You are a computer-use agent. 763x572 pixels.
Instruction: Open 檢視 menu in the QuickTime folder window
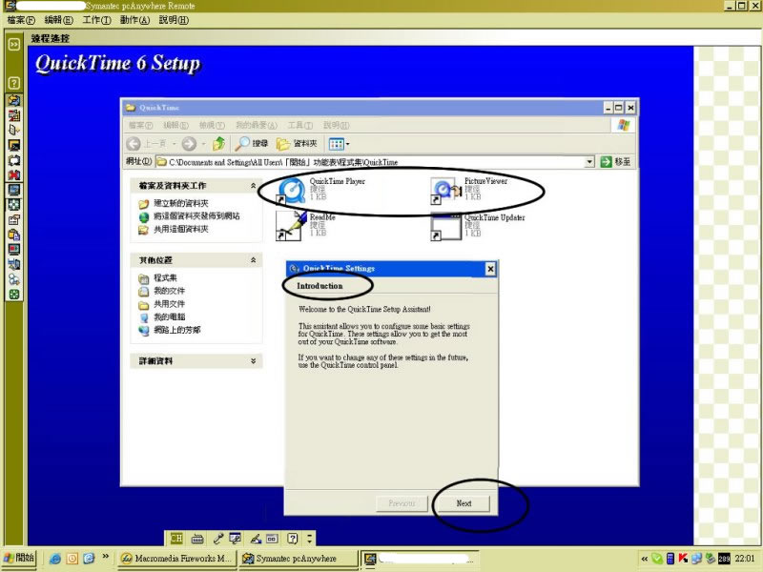click(x=212, y=126)
